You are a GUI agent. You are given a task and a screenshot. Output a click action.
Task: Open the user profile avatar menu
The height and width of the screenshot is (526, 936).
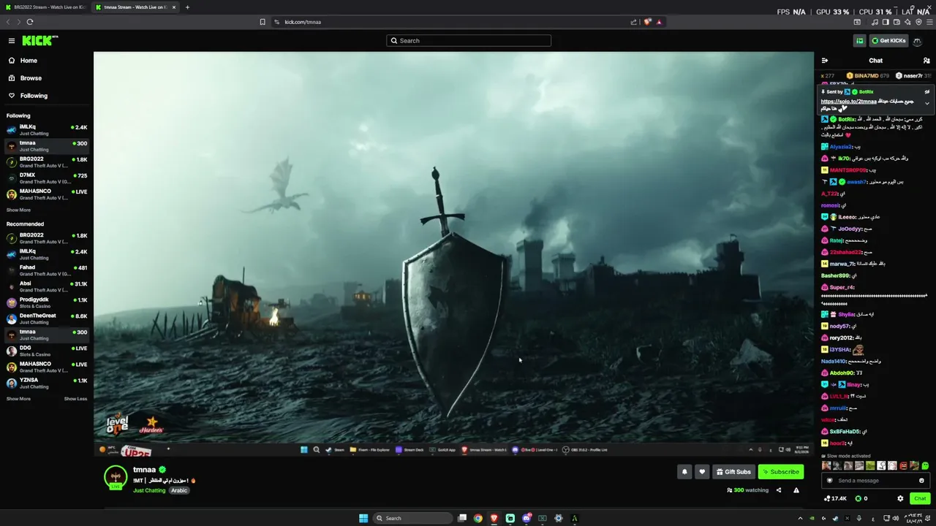pyautogui.click(x=918, y=41)
